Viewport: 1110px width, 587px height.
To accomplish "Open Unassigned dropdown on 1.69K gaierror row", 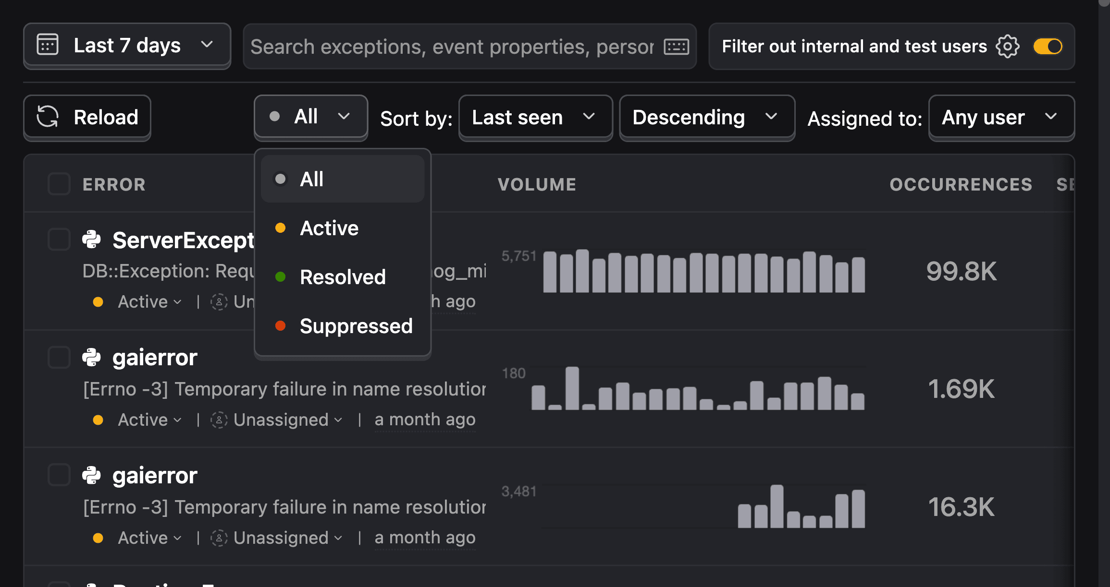I will [x=287, y=420].
